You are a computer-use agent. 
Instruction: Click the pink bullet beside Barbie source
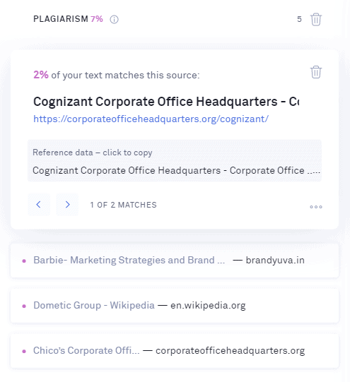[24, 261]
